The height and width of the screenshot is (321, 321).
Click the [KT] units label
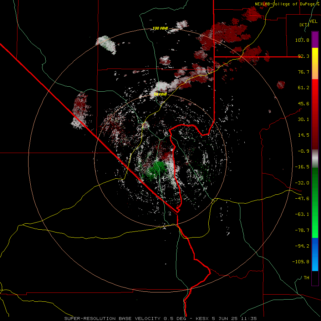coord(304,25)
